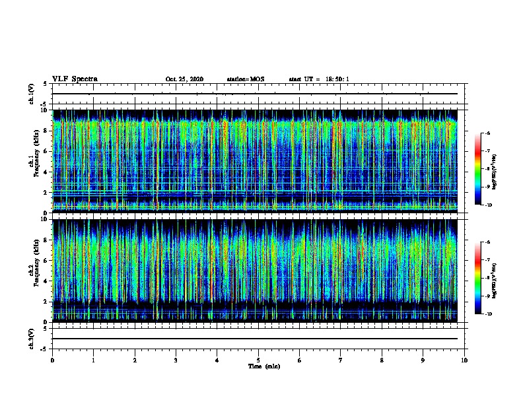Click the ch.3 voltage waveform trace

click(x=255, y=339)
